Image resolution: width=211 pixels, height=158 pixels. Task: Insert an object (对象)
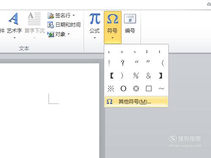57,34
